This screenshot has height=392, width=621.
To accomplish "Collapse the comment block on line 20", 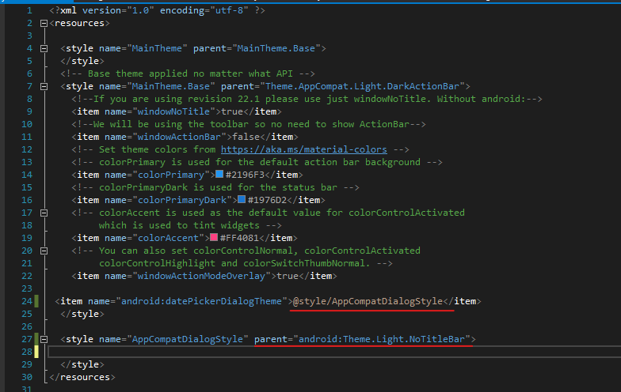I will (x=44, y=251).
